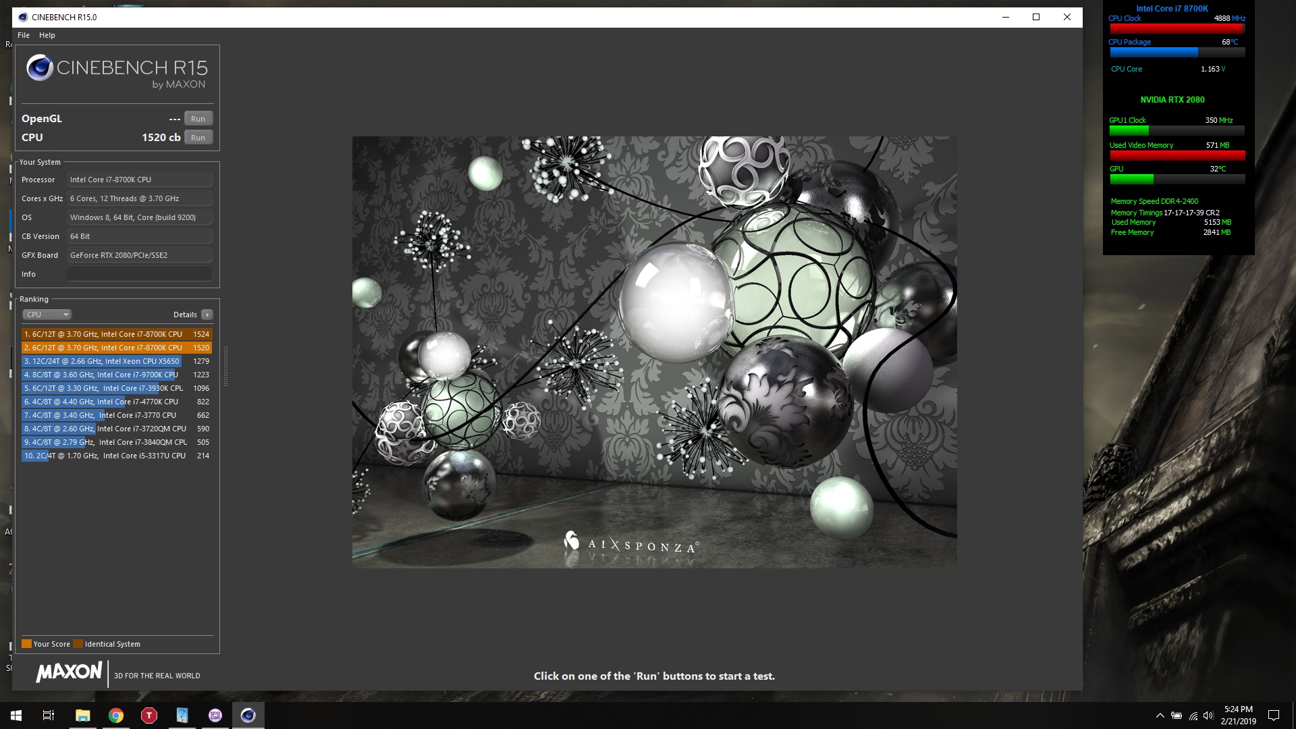Open the Help menu
Screen dimensions: 1296x729
pos(47,35)
